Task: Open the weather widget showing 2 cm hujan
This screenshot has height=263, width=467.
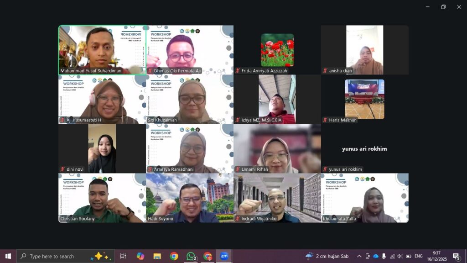Action: point(327,256)
